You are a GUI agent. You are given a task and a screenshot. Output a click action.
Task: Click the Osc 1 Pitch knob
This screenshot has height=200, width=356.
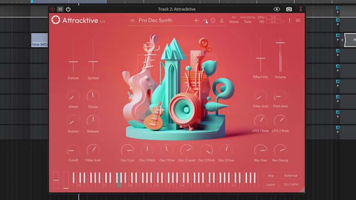coord(147,150)
